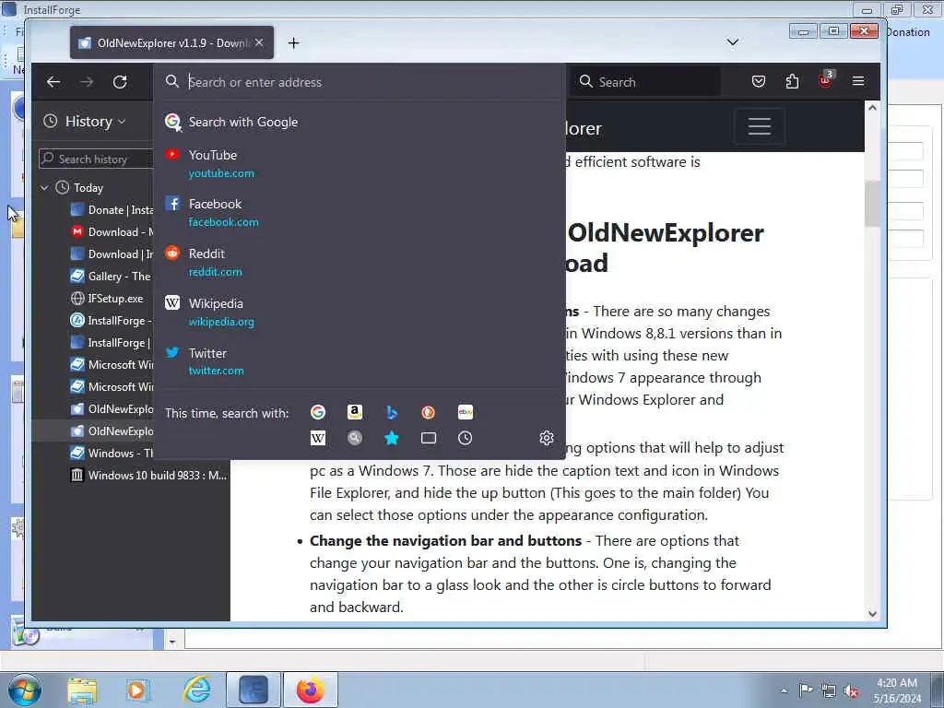Open the History sidebar dropdown
944x708 pixels.
[85, 121]
